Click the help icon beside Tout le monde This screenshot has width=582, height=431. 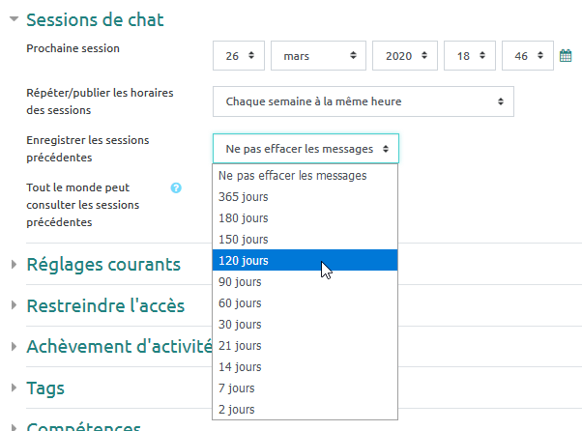tap(176, 188)
